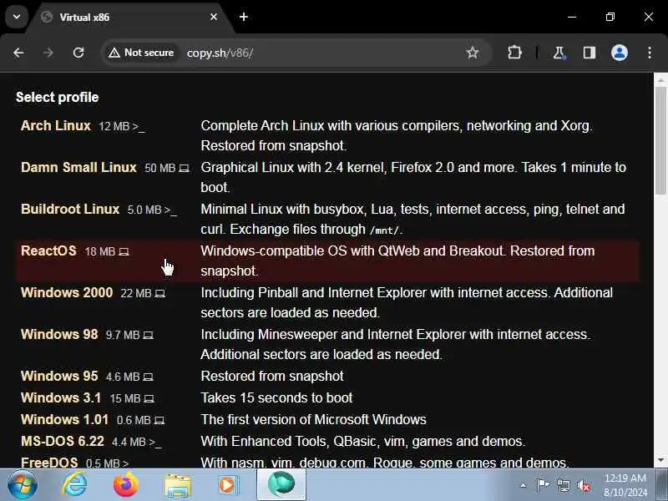Screen dimensions: 668x501
Task: Open the Windows Start menu
Action: click(23, 485)
